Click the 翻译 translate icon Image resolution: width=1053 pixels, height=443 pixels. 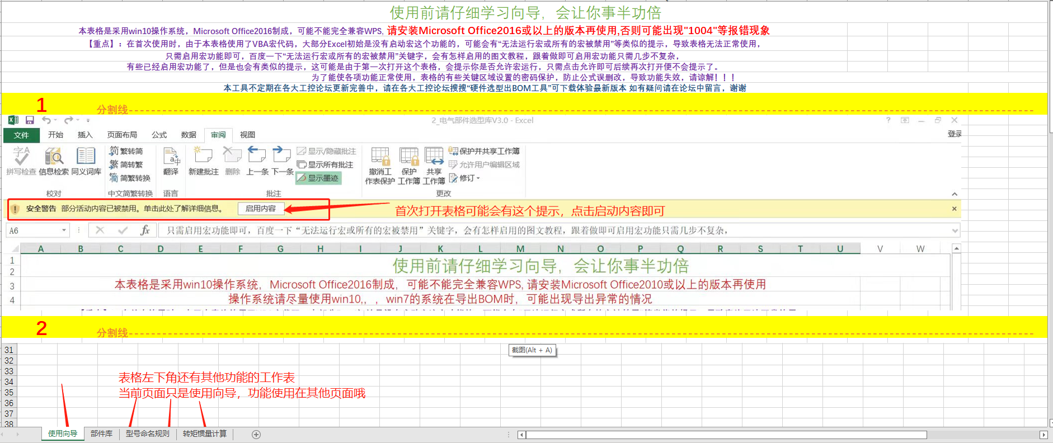point(171,161)
